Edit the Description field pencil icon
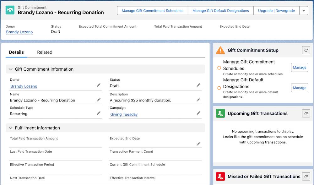Image resolution: width=314 pixels, height=185 pixels. tap(198, 100)
